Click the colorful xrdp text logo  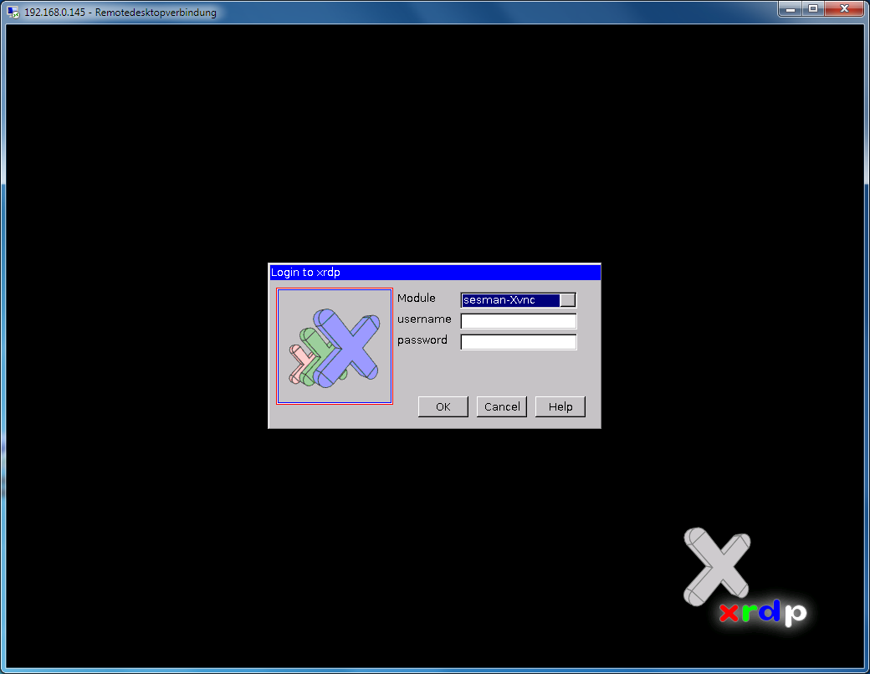point(762,613)
